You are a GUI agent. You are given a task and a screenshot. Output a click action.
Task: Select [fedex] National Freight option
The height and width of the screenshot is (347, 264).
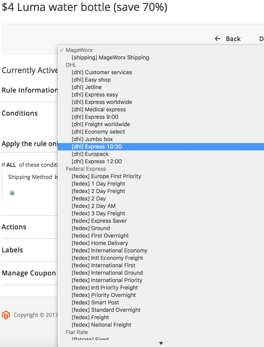pyautogui.click(x=161, y=325)
